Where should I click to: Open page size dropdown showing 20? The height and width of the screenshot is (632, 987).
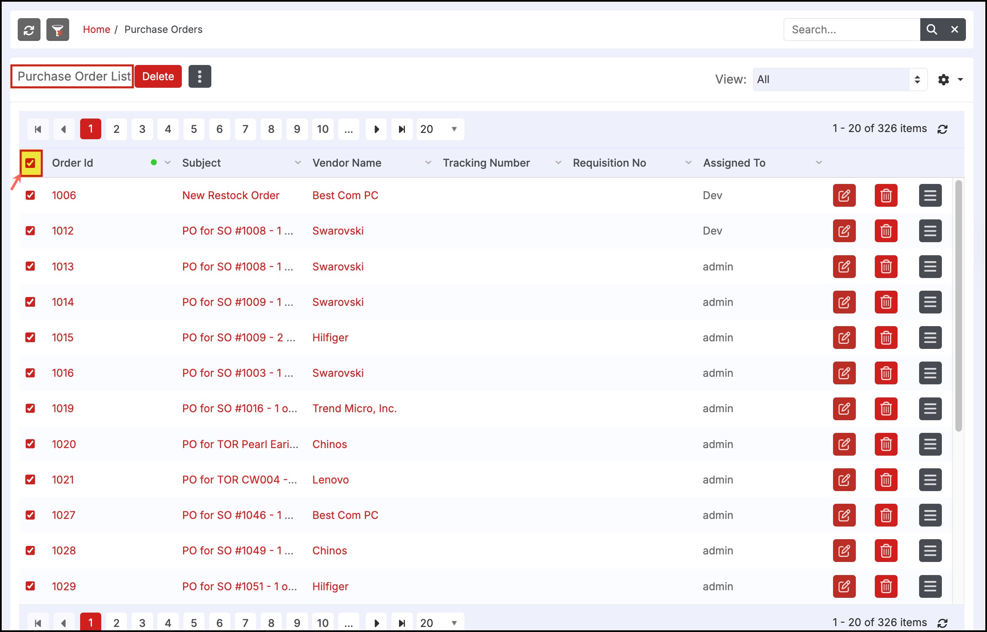pyautogui.click(x=440, y=129)
